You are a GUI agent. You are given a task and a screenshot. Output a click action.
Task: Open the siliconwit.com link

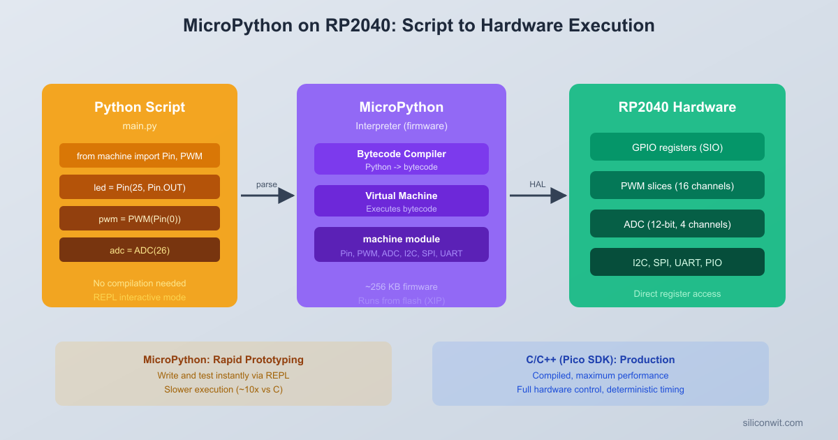pyautogui.click(x=772, y=423)
